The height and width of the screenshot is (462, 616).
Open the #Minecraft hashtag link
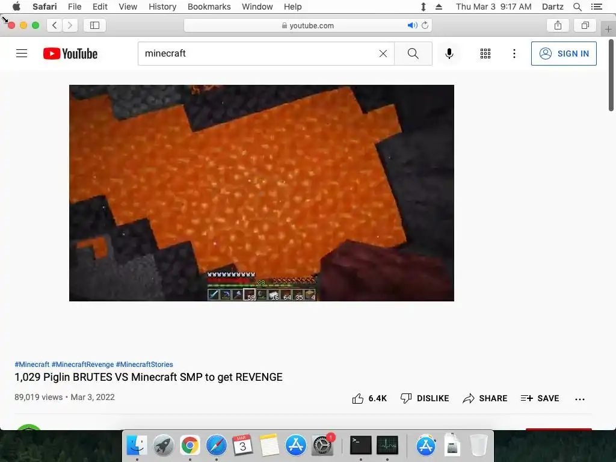click(32, 364)
